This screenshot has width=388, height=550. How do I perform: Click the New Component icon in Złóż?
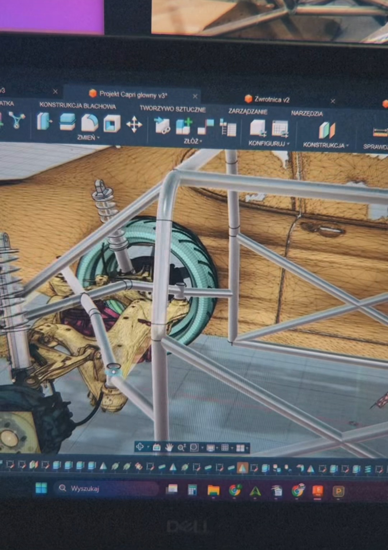click(x=184, y=126)
